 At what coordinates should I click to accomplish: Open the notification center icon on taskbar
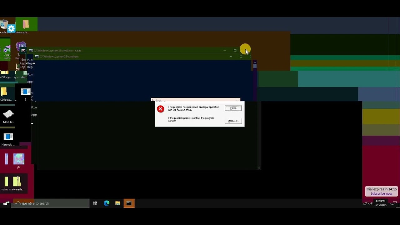pyautogui.click(x=394, y=203)
